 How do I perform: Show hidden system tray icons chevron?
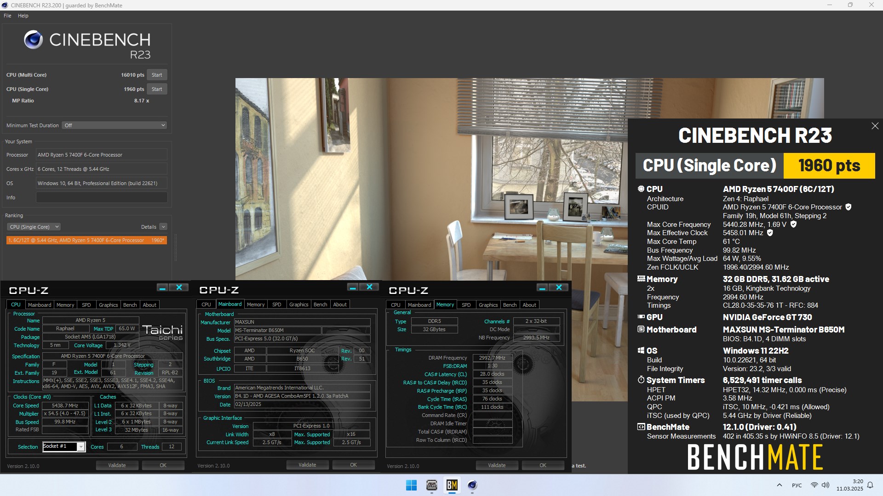coord(779,485)
